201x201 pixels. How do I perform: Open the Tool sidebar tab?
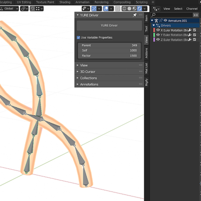pos(146,29)
